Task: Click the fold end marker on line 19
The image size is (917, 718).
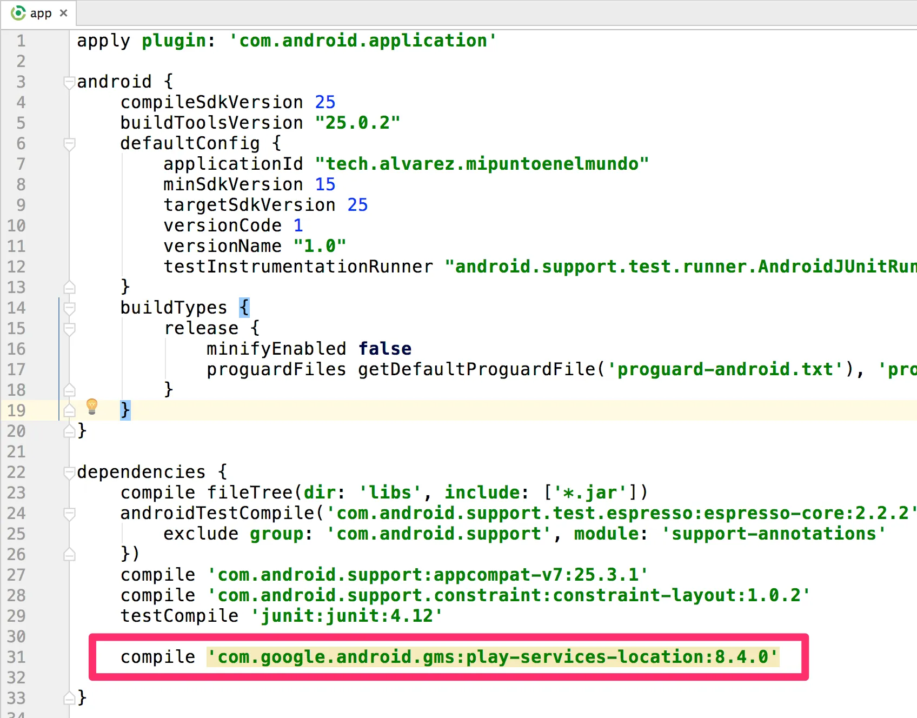Action: click(x=69, y=410)
